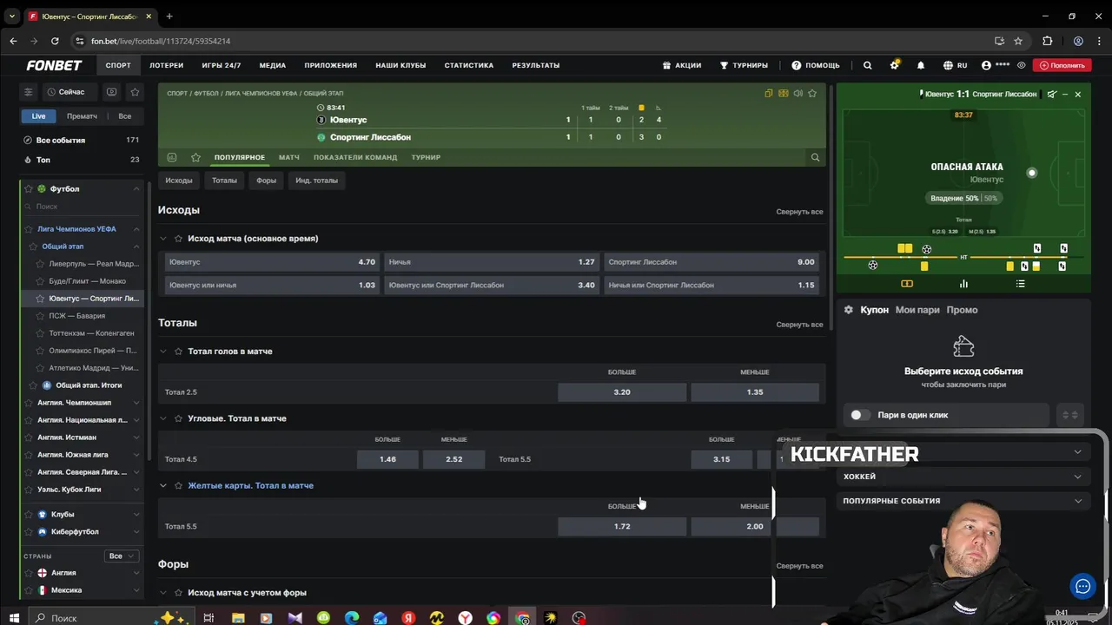This screenshot has width=1112, height=625.
Task: Expand Англия. Чемпионшип league
Action: [136, 403]
